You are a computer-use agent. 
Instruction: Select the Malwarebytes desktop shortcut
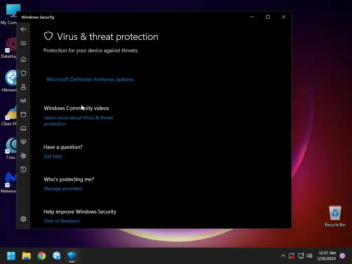pyautogui.click(x=9, y=183)
